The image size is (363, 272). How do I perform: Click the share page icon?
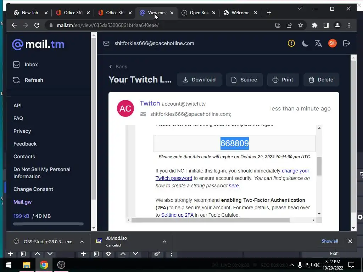(289, 25)
